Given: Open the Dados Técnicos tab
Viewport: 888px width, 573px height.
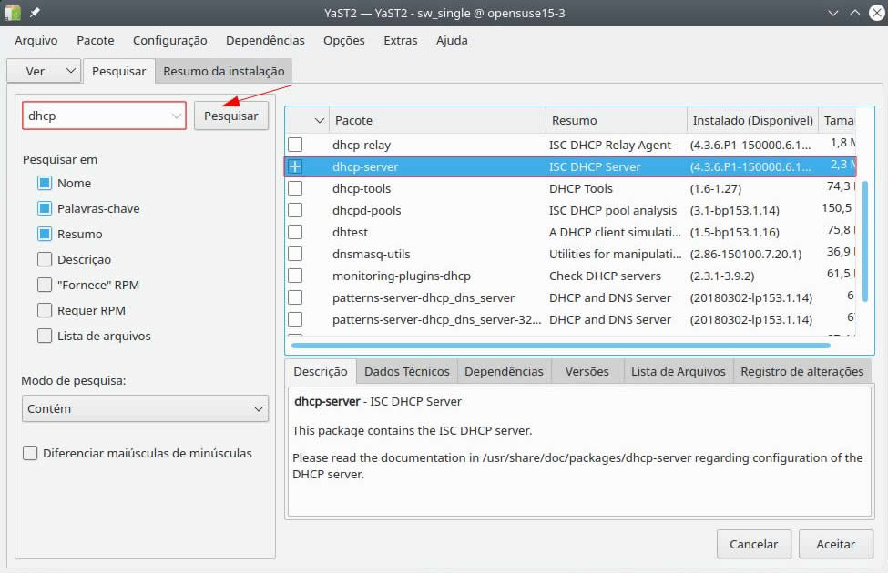Looking at the screenshot, I should coord(406,371).
